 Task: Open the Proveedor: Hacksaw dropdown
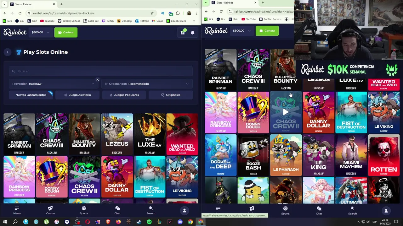[53, 84]
